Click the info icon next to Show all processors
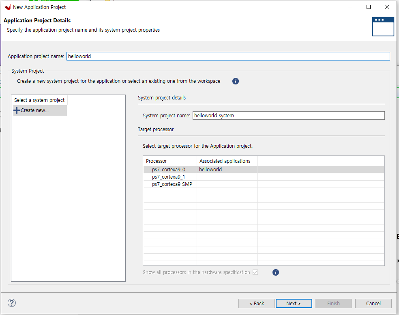Image resolution: width=399 pixels, height=315 pixels. [276, 272]
